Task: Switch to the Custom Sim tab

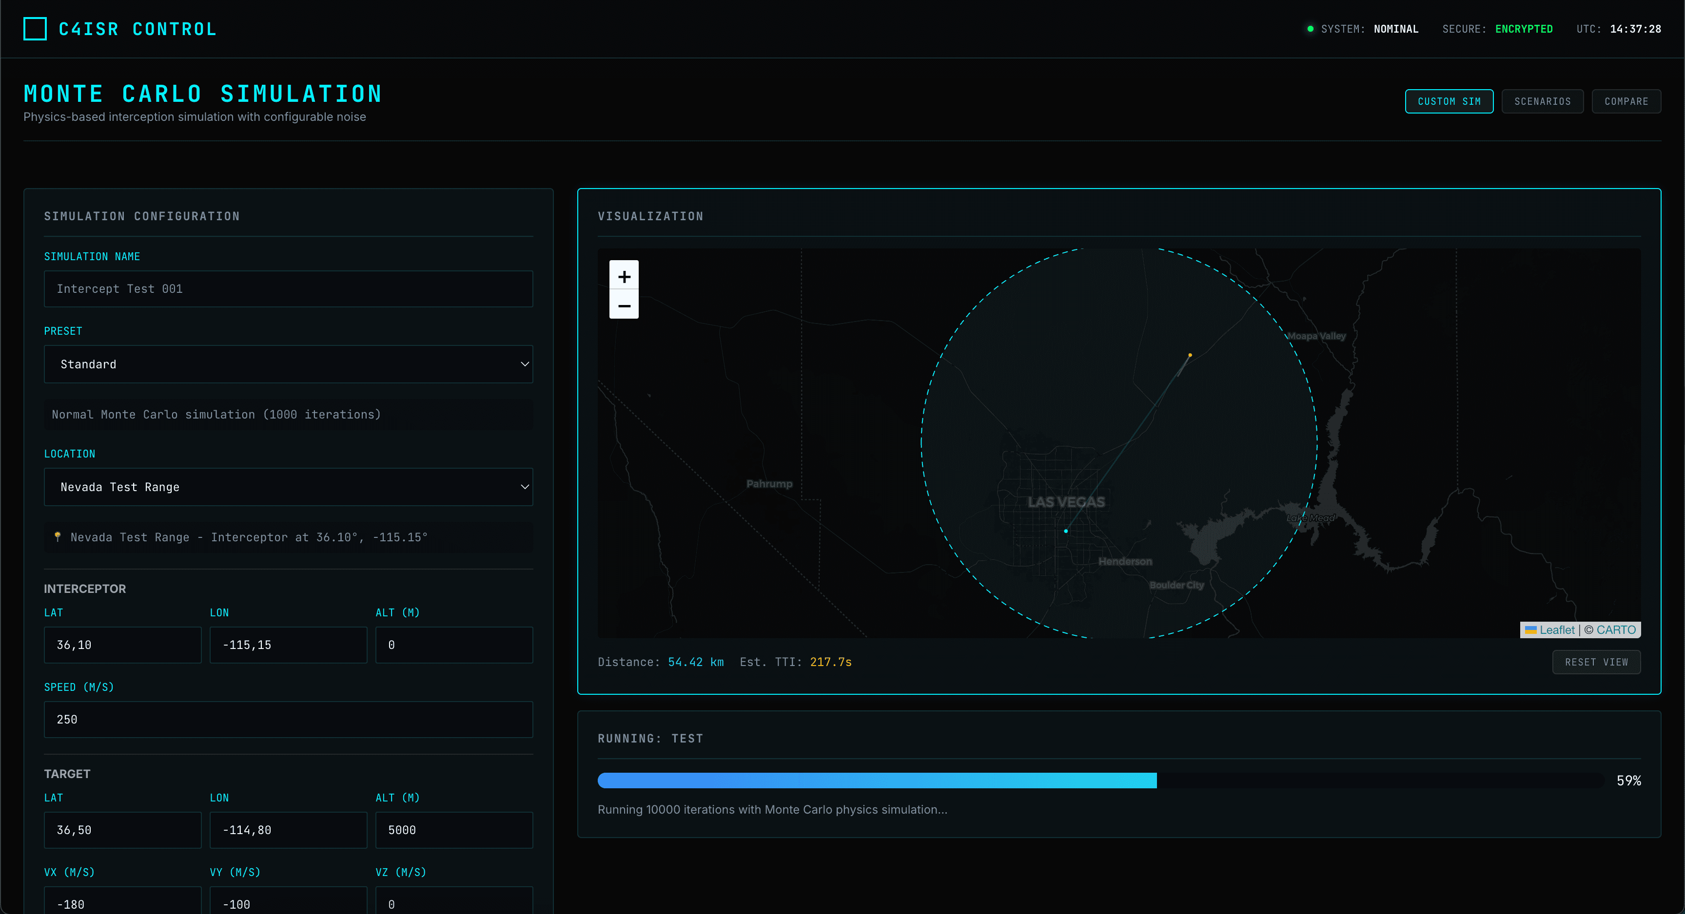Action: pos(1449,101)
